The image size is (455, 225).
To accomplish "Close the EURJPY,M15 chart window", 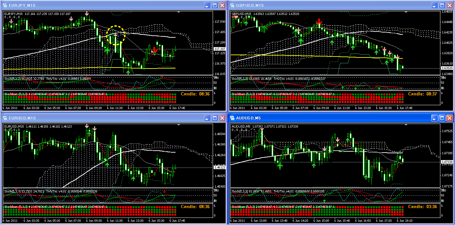I will click(x=222, y=5).
